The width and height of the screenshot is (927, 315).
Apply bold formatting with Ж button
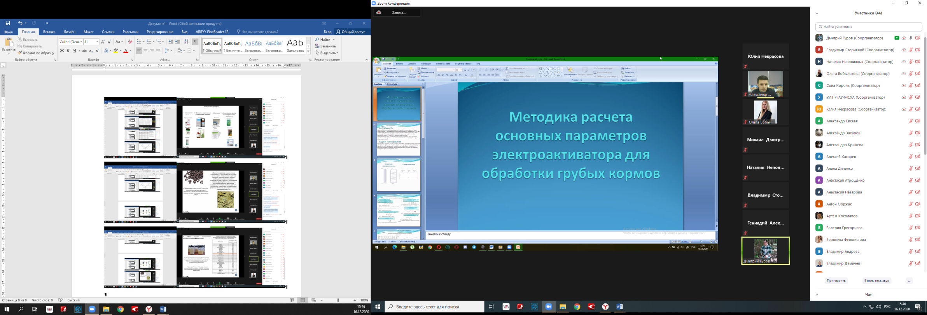pos(62,51)
